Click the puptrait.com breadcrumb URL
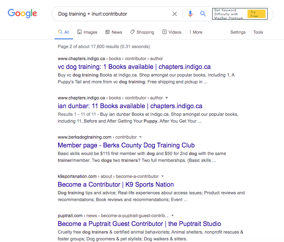This screenshot has height=242, width=284. pyautogui.click(x=113, y=216)
